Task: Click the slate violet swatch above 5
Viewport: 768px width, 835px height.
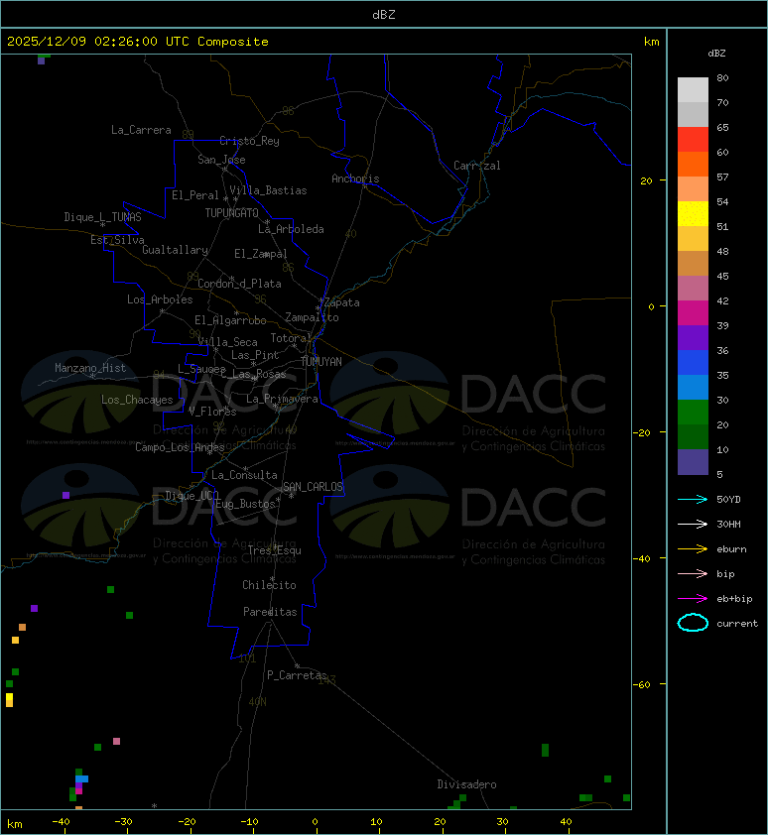Action: 693,462
